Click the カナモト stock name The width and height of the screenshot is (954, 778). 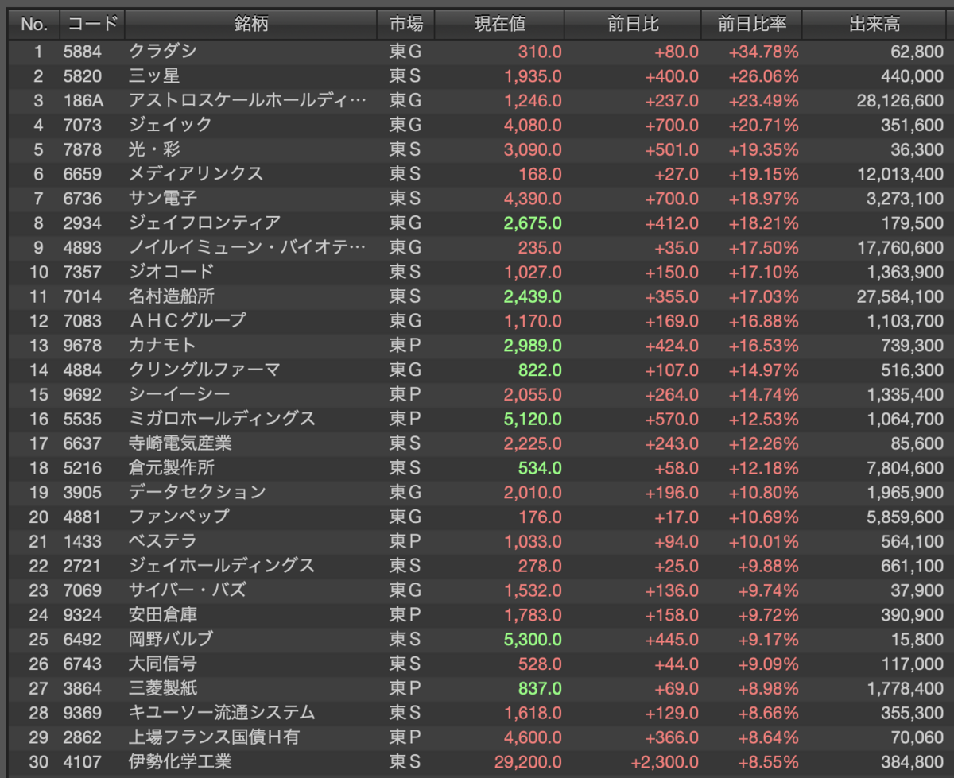click(x=162, y=346)
